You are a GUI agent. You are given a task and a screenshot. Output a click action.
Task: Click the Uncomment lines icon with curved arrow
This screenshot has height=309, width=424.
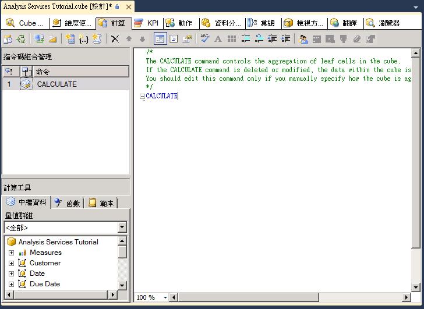tap(259, 39)
